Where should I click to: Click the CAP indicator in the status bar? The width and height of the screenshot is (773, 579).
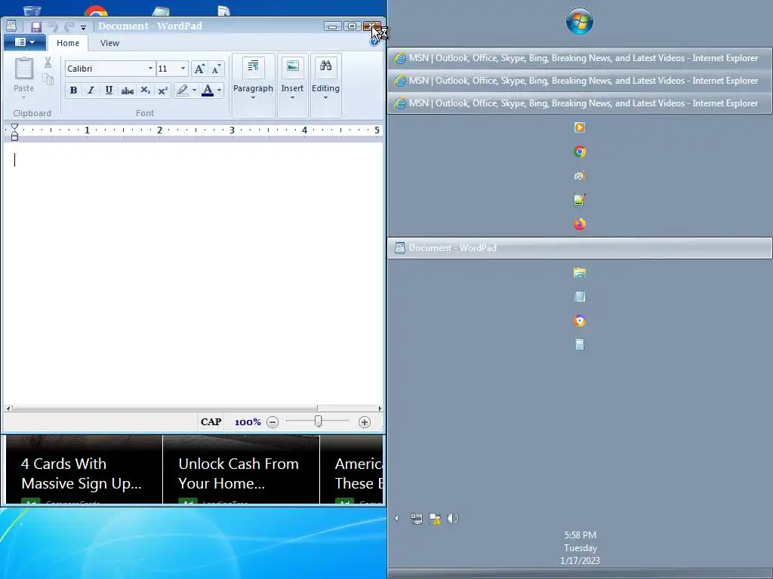point(211,421)
